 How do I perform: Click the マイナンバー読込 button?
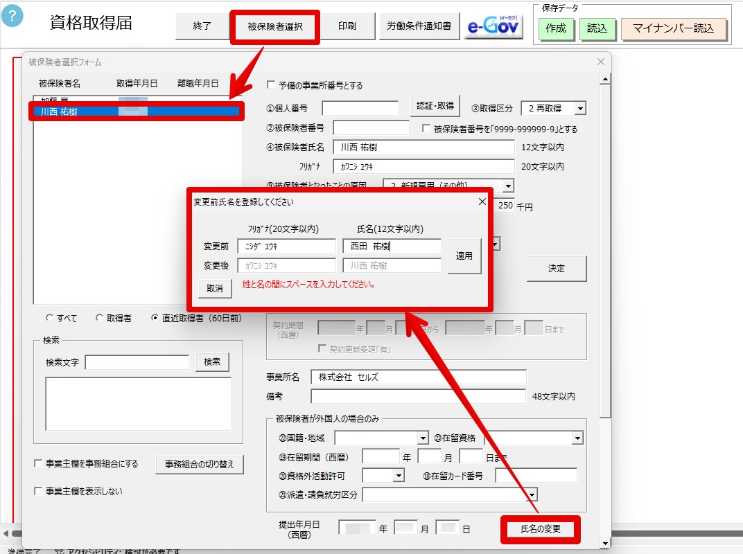coord(674,28)
